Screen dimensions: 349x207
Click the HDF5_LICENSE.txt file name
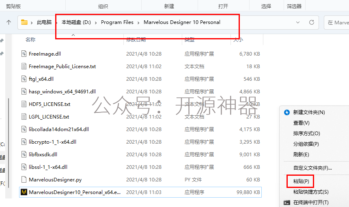pos(50,104)
